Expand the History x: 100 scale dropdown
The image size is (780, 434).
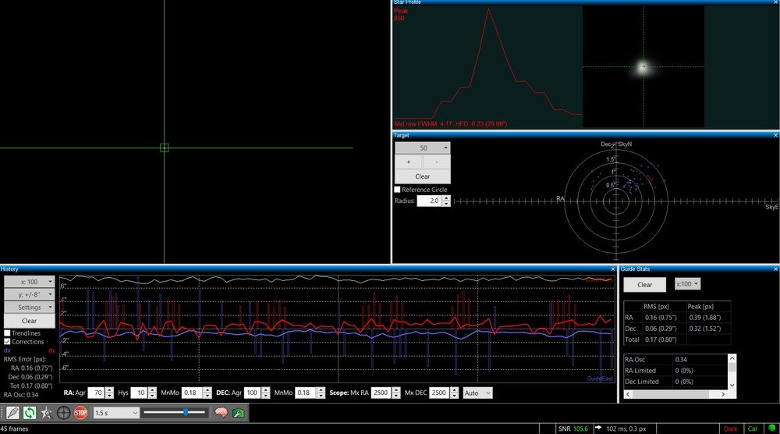pyautogui.click(x=29, y=281)
